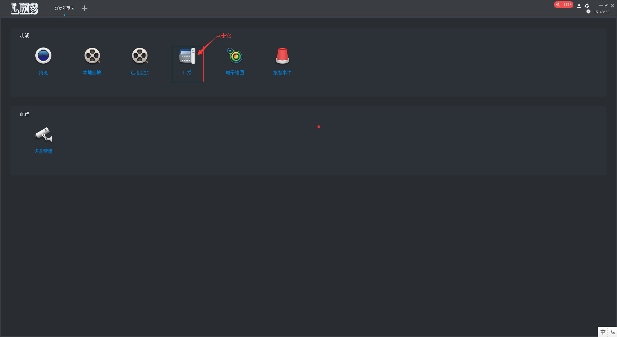Launch the 远程回放 remote playback module
The width and height of the screenshot is (617, 337).
[140, 56]
